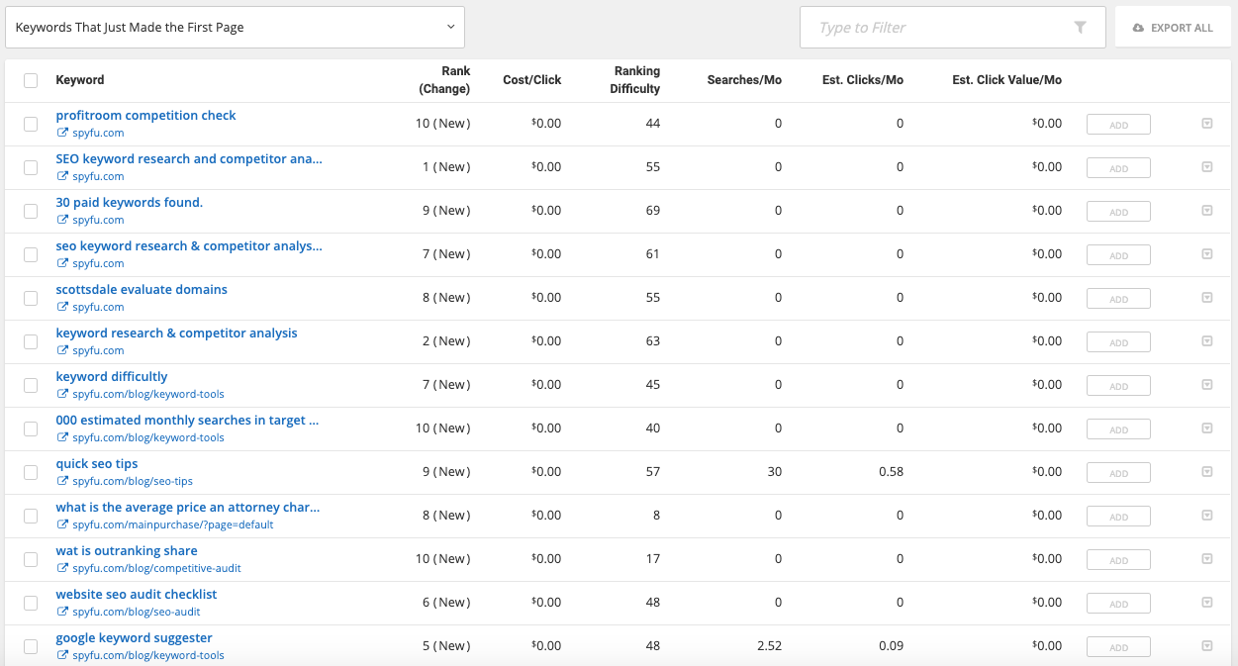This screenshot has height=666, width=1238.
Task: Expand row menu for profitroom competition check
Action: coord(1206,124)
